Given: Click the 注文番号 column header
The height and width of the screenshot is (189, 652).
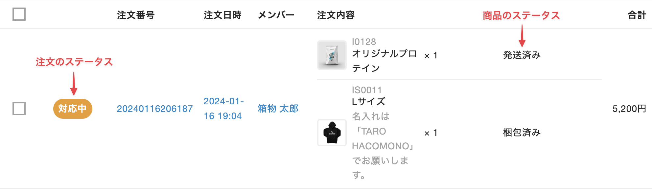Looking at the screenshot, I should pos(136,15).
